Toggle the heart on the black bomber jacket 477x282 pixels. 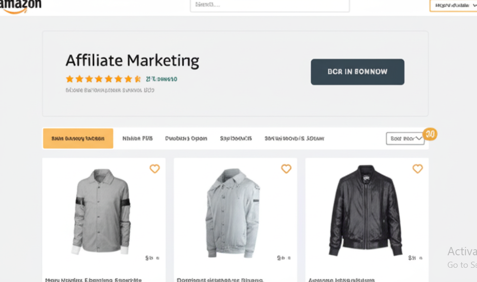click(x=417, y=169)
